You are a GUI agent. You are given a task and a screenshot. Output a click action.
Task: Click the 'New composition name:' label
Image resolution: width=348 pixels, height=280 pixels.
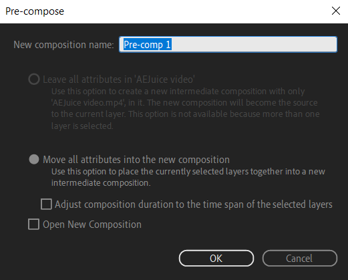(63, 45)
